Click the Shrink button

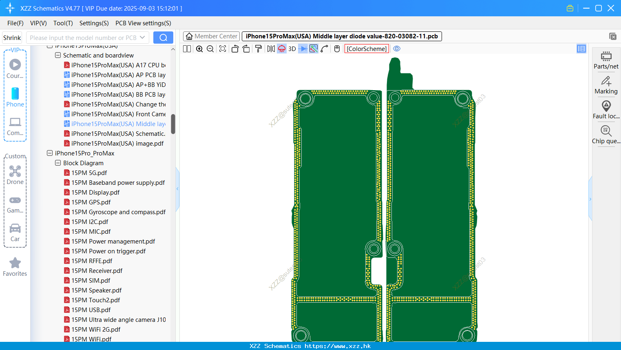[x=12, y=38]
